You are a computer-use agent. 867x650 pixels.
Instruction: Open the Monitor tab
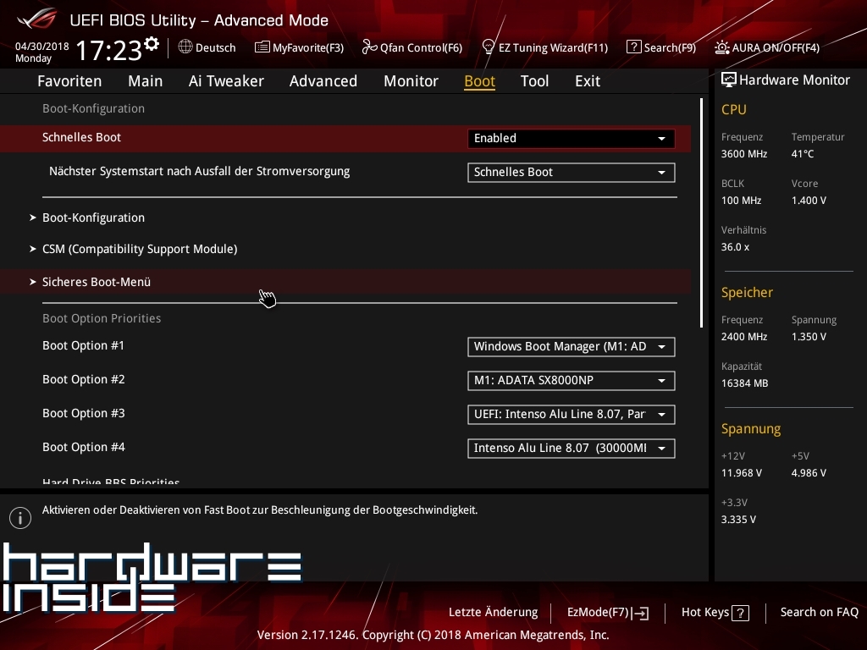pos(411,81)
